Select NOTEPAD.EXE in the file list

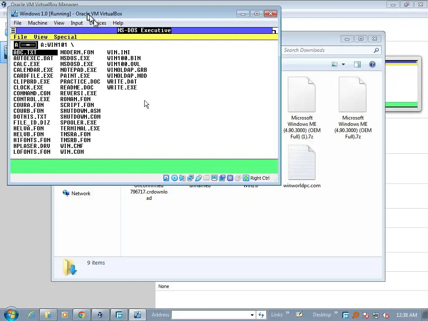[x=79, y=70]
